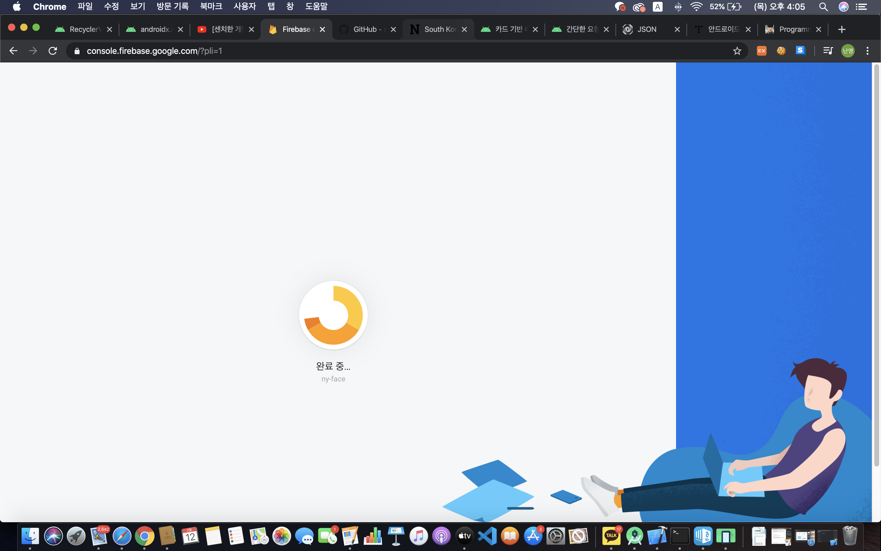Open the 북마크 menu in menu bar

(x=211, y=6)
